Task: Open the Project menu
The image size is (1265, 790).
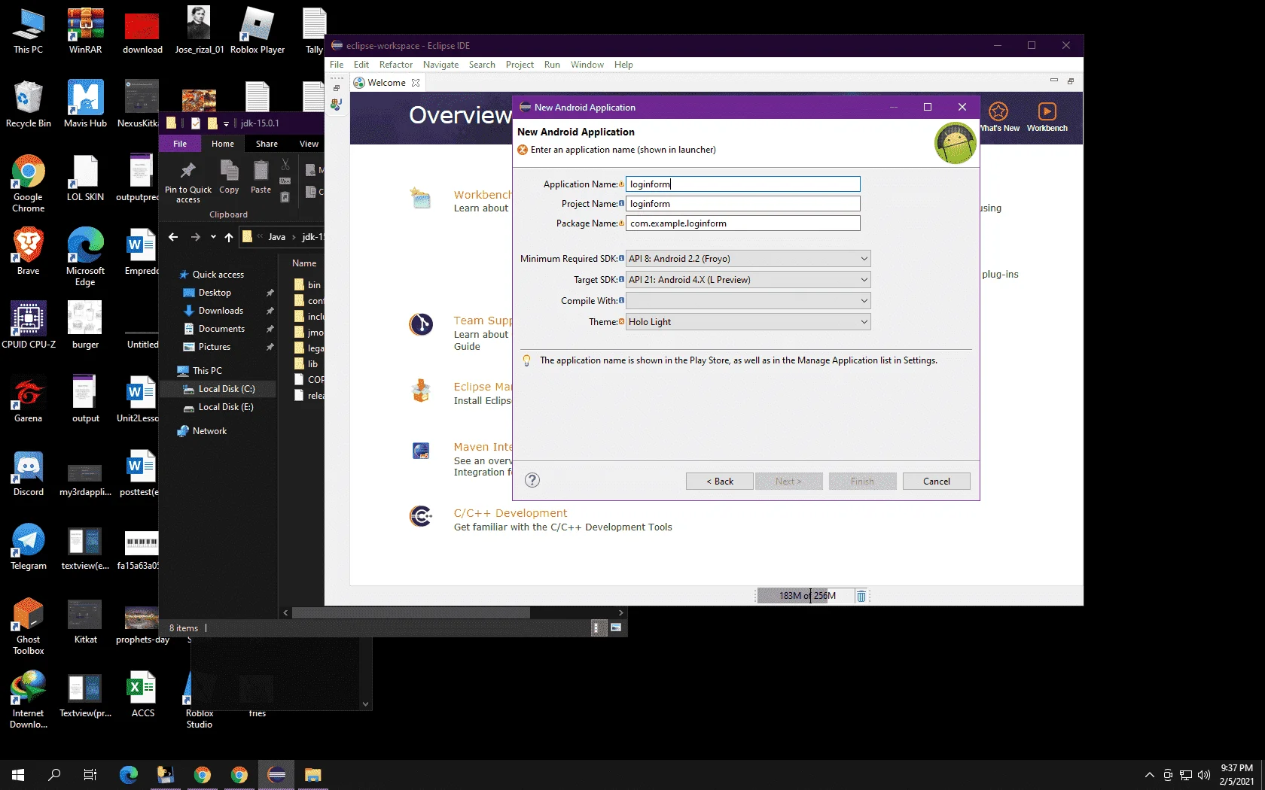Action: [520, 65]
